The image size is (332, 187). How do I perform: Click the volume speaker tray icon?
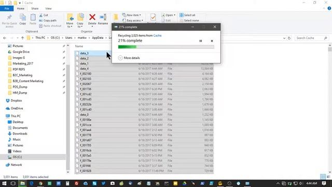tap(301, 183)
